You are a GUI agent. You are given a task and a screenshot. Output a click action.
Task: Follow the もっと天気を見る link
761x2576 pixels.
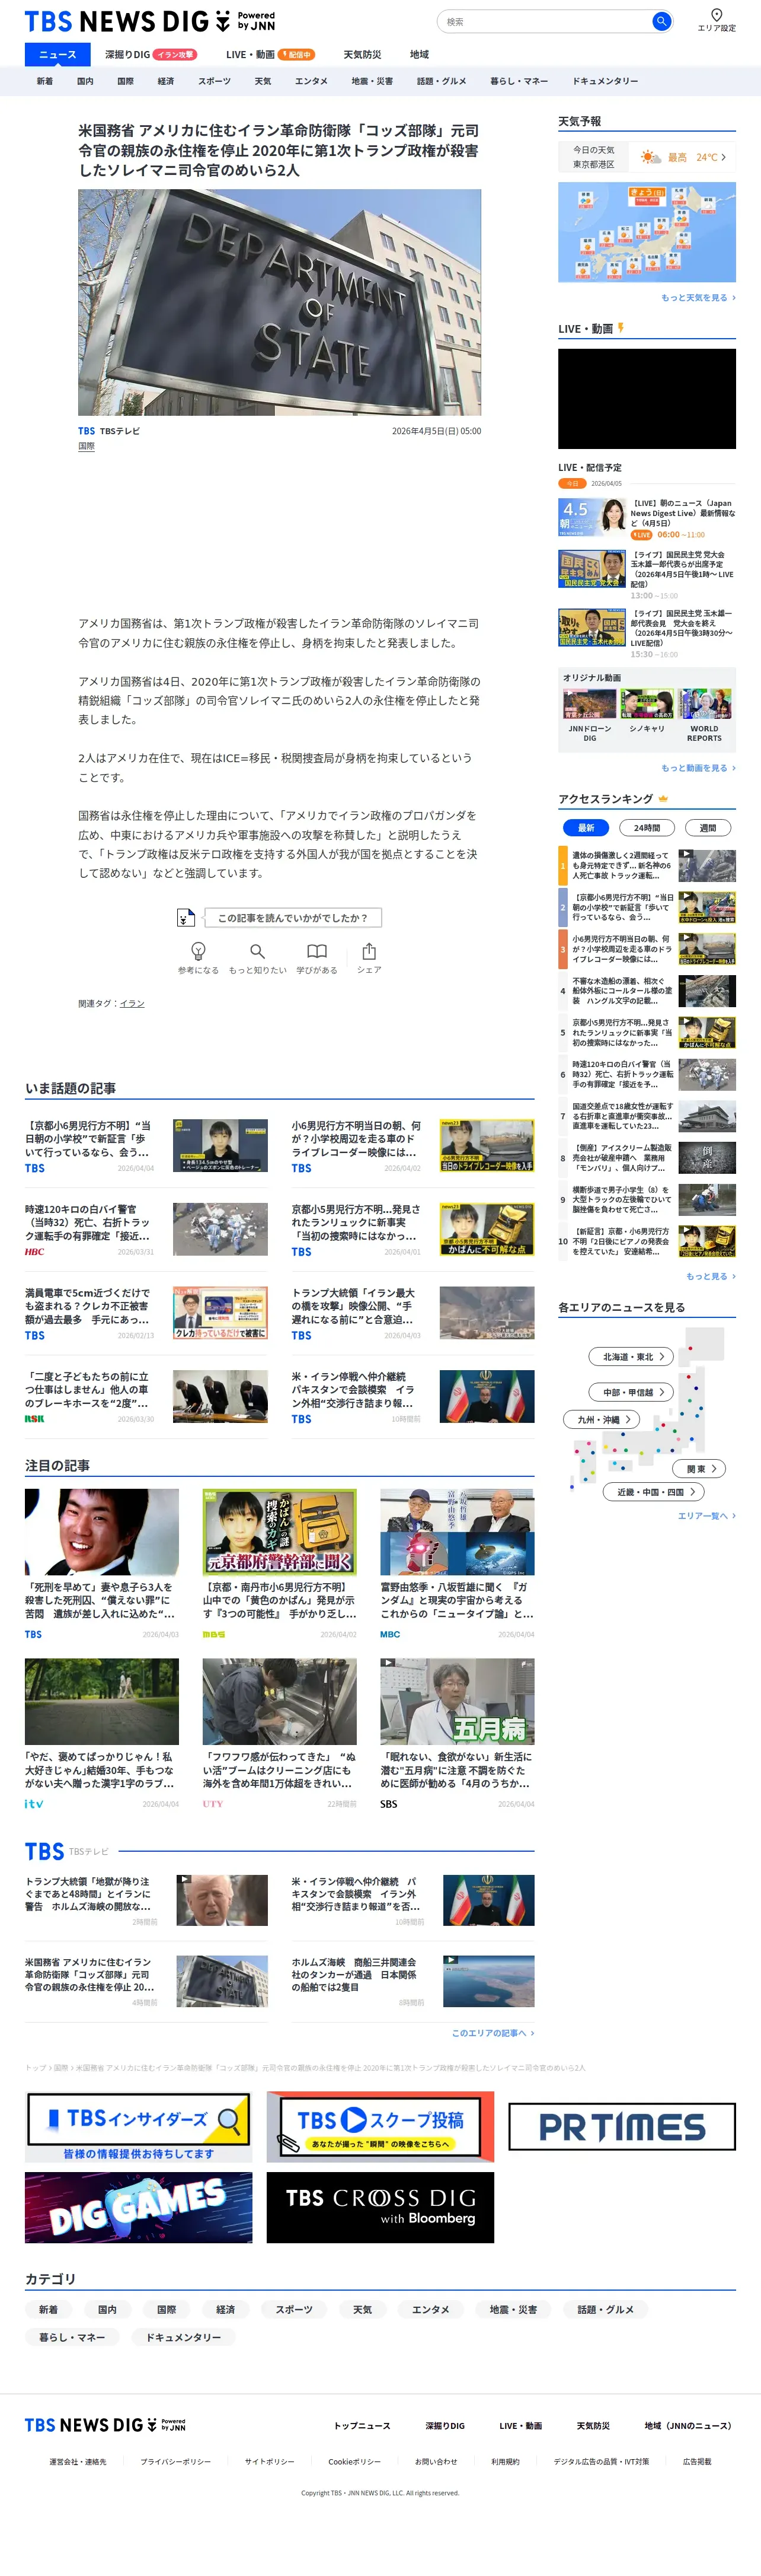697,298
